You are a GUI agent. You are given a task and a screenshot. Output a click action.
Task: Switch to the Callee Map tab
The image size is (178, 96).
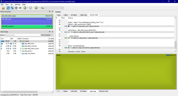(83, 15)
